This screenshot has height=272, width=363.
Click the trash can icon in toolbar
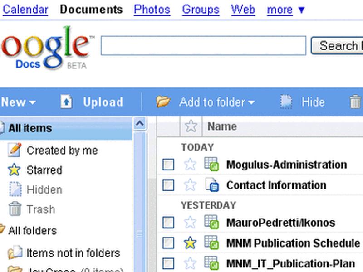pos(355,102)
